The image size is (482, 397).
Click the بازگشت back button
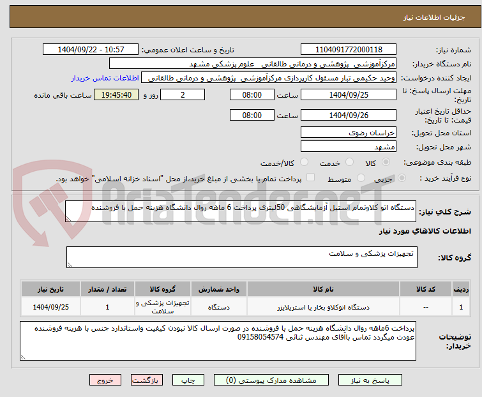146,380
